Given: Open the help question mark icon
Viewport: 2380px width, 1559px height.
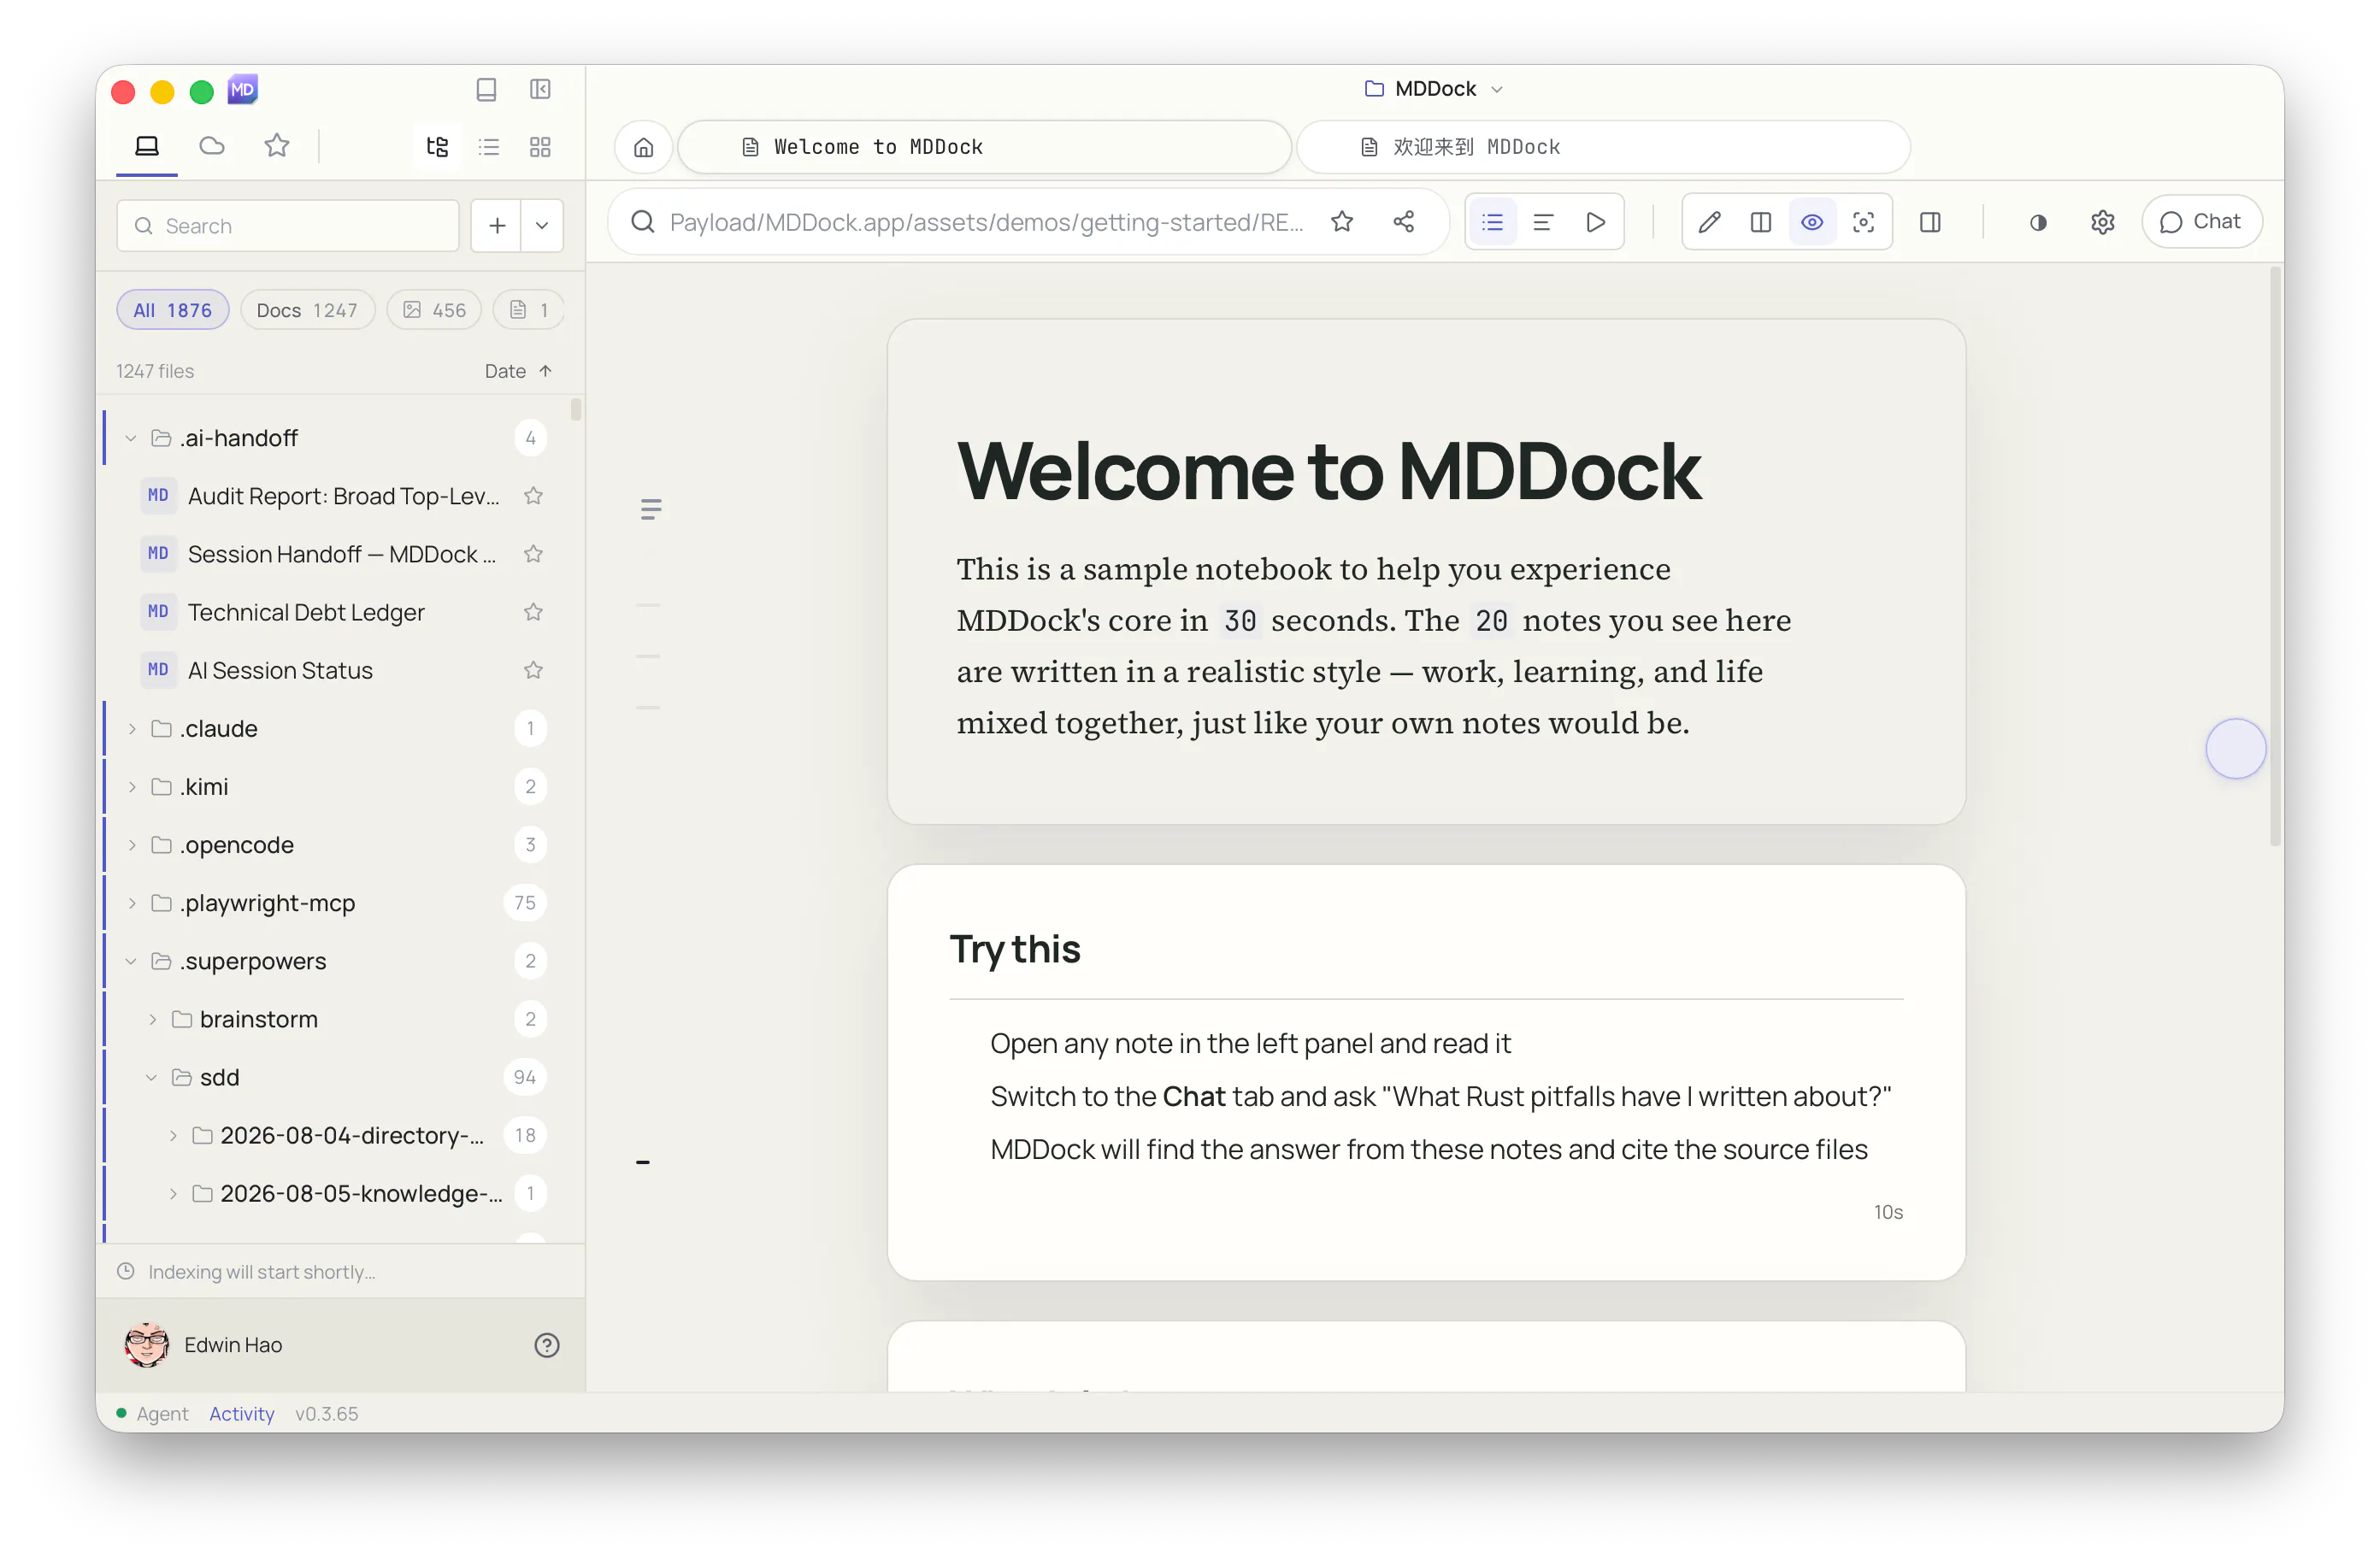Looking at the screenshot, I should [547, 1345].
